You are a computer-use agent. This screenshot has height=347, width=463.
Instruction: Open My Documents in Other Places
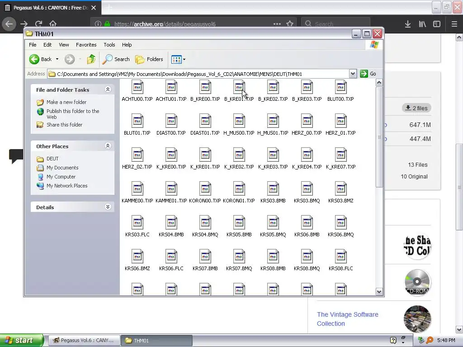(62, 168)
